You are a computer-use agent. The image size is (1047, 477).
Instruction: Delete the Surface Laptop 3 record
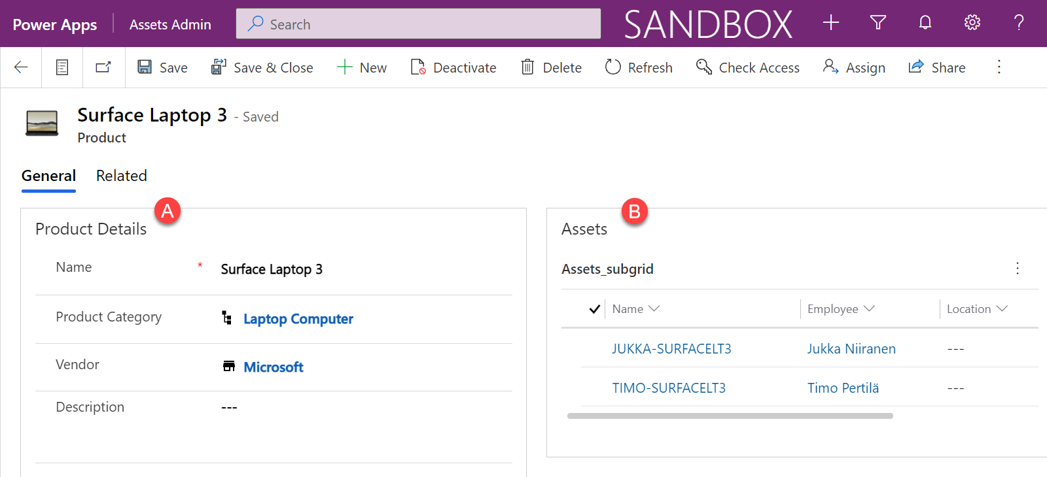[x=551, y=67]
